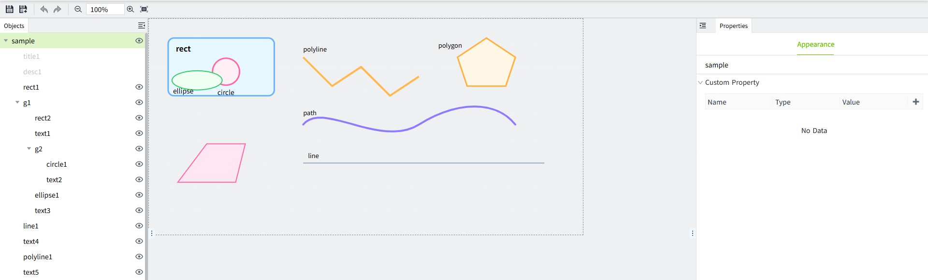Redo the last action
This screenshot has width=928, height=280.
(x=58, y=9)
